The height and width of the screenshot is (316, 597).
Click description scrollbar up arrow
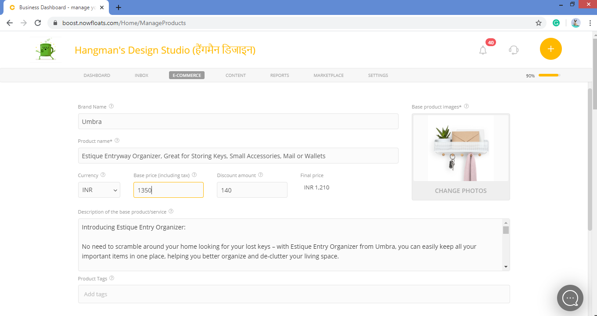point(506,222)
